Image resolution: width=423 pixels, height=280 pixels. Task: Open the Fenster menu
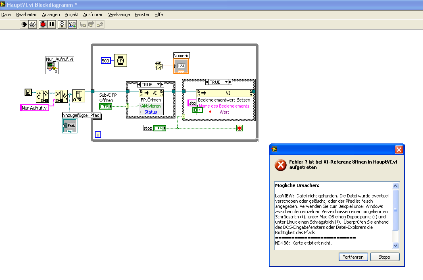(142, 15)
